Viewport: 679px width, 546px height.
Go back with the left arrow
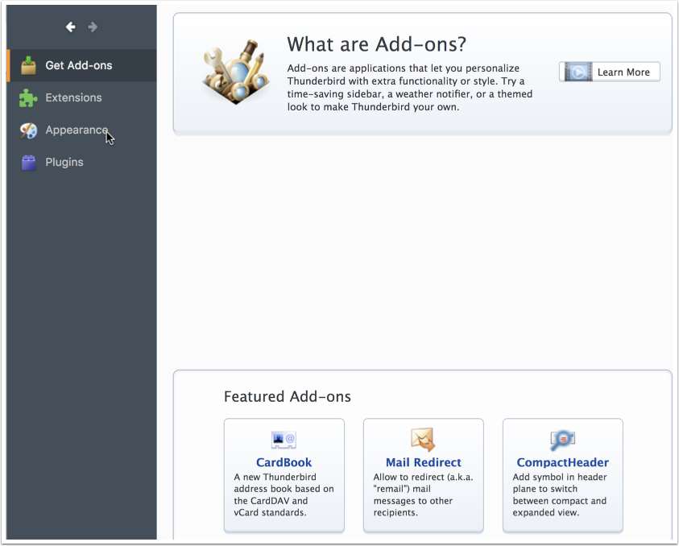[70, 27]
